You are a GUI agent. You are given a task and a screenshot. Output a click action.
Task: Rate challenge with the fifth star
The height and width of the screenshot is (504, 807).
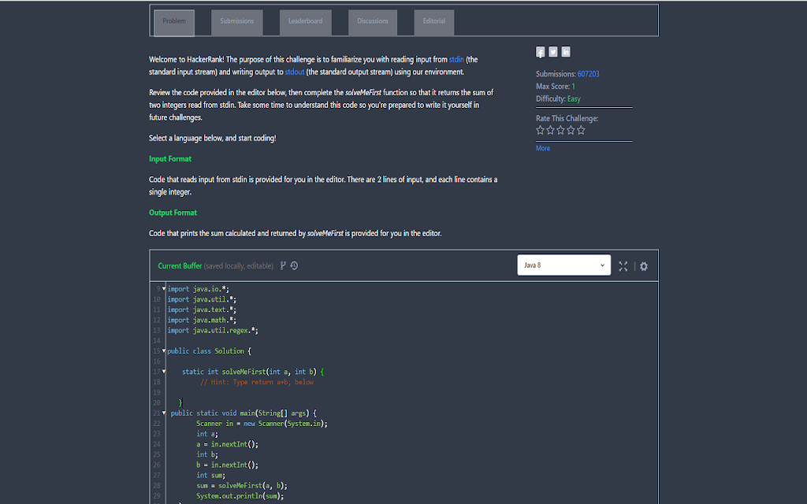point(581,131)
